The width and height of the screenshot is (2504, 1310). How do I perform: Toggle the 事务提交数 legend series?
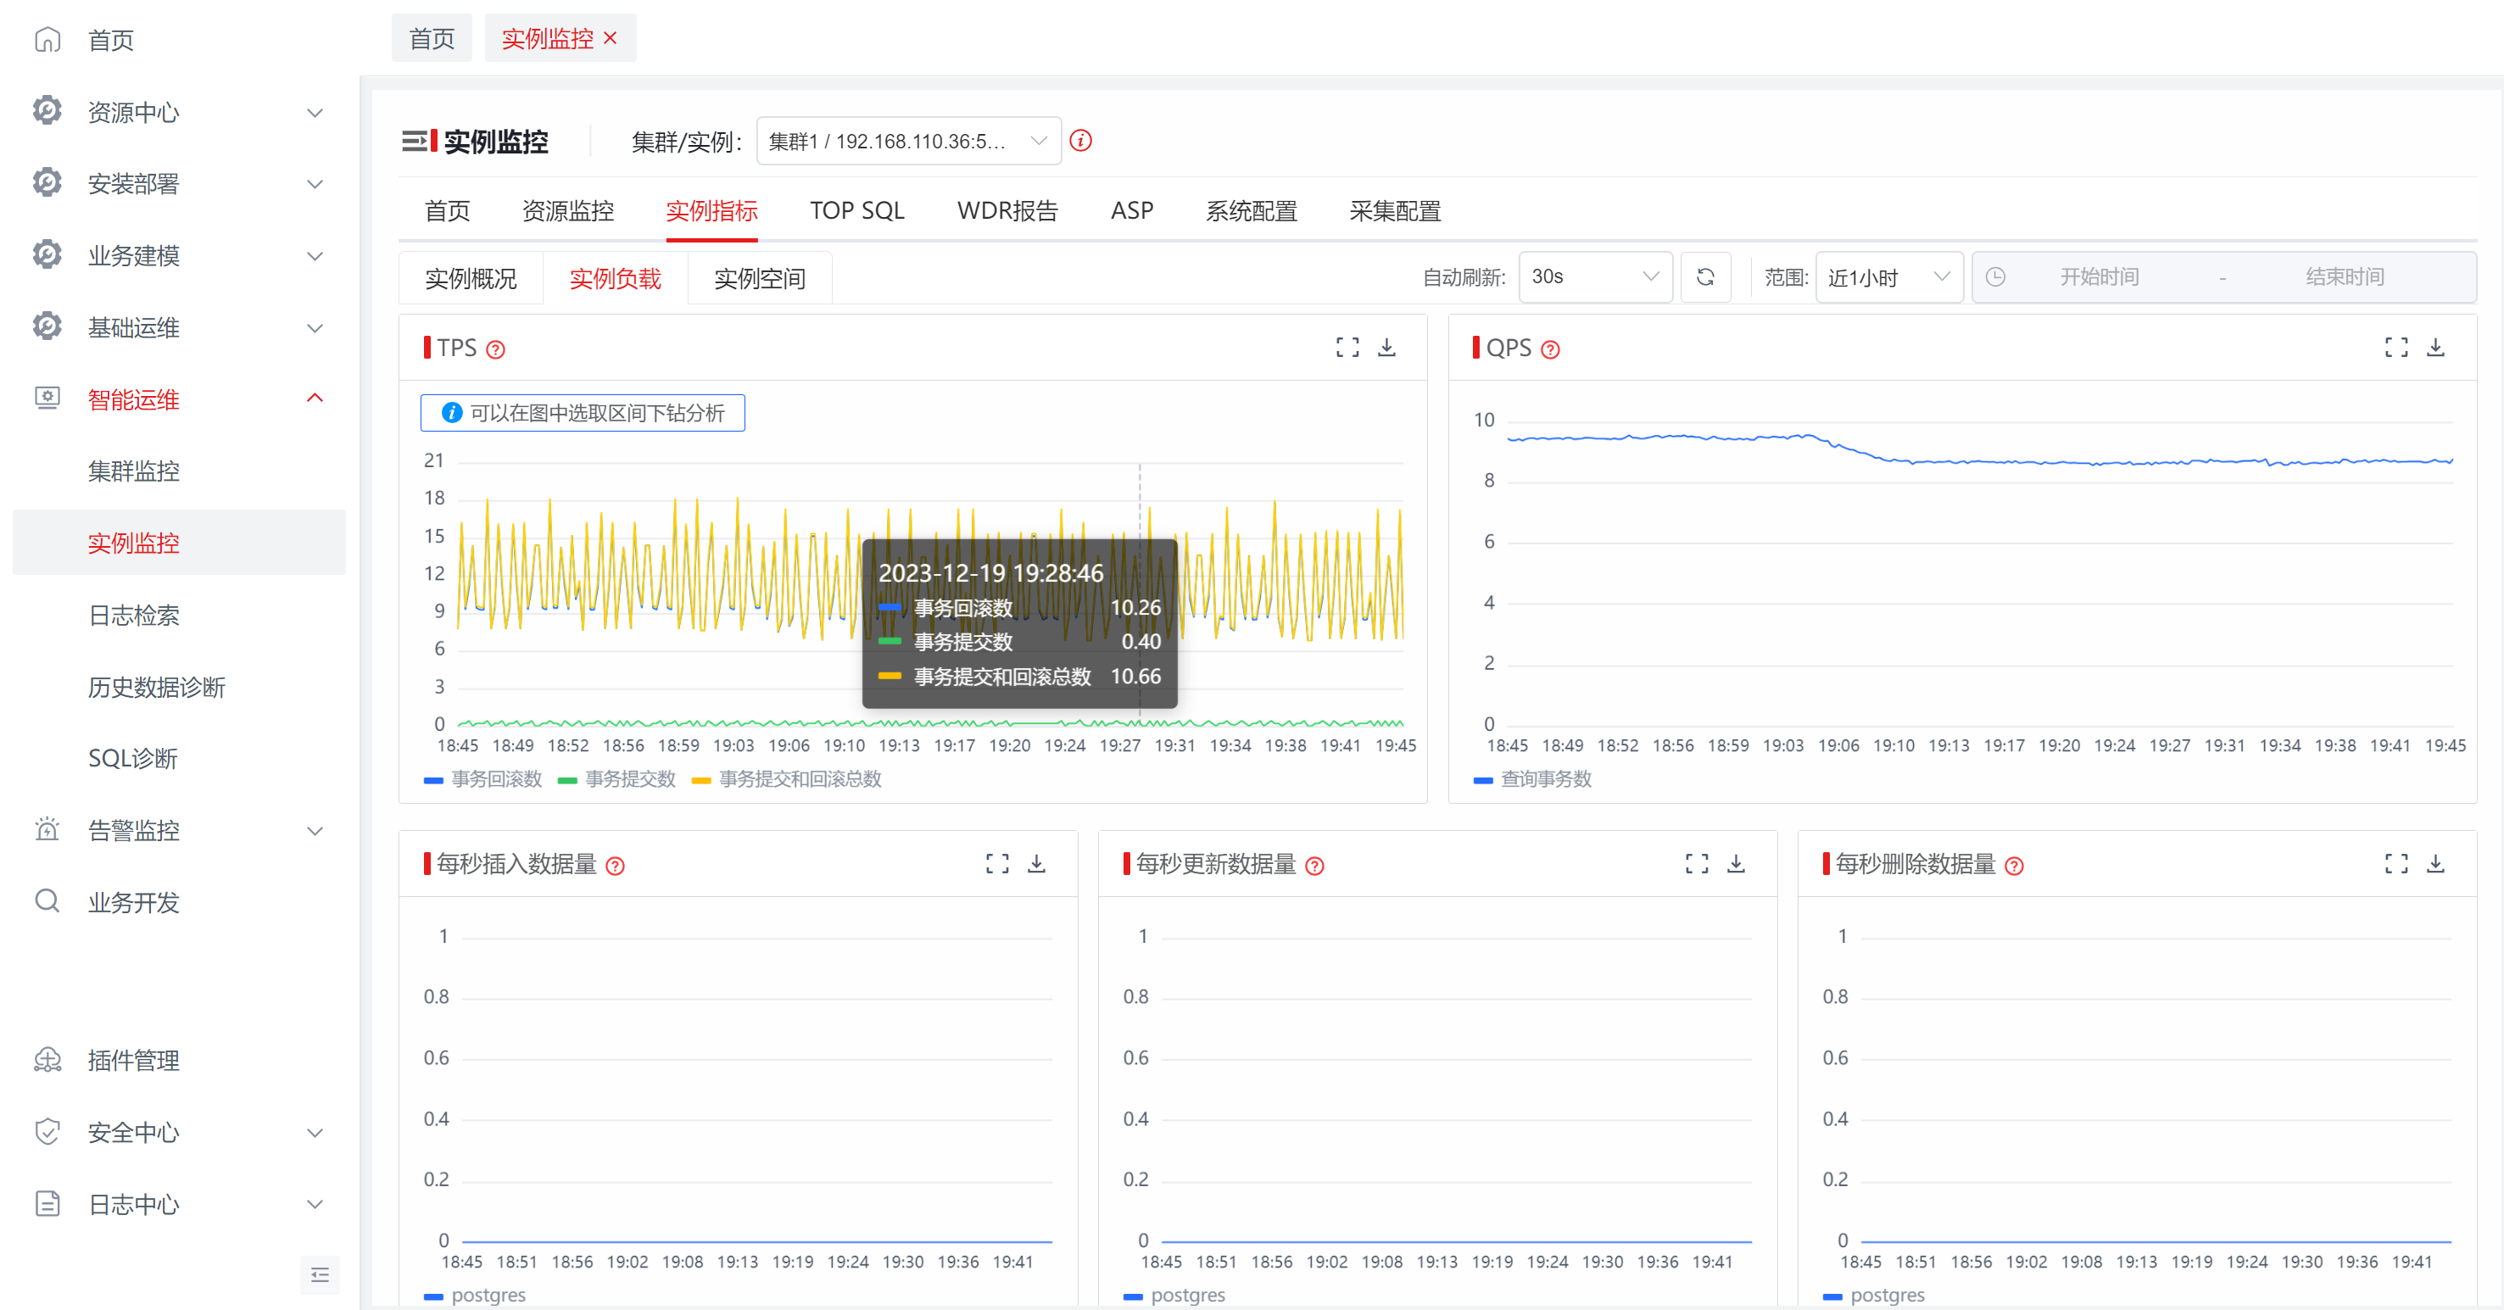(x=616, y=779)
